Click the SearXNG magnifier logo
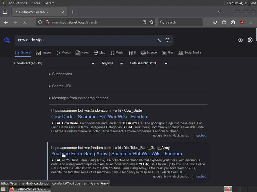Viewport: 257px width, 192px height. 7,40
